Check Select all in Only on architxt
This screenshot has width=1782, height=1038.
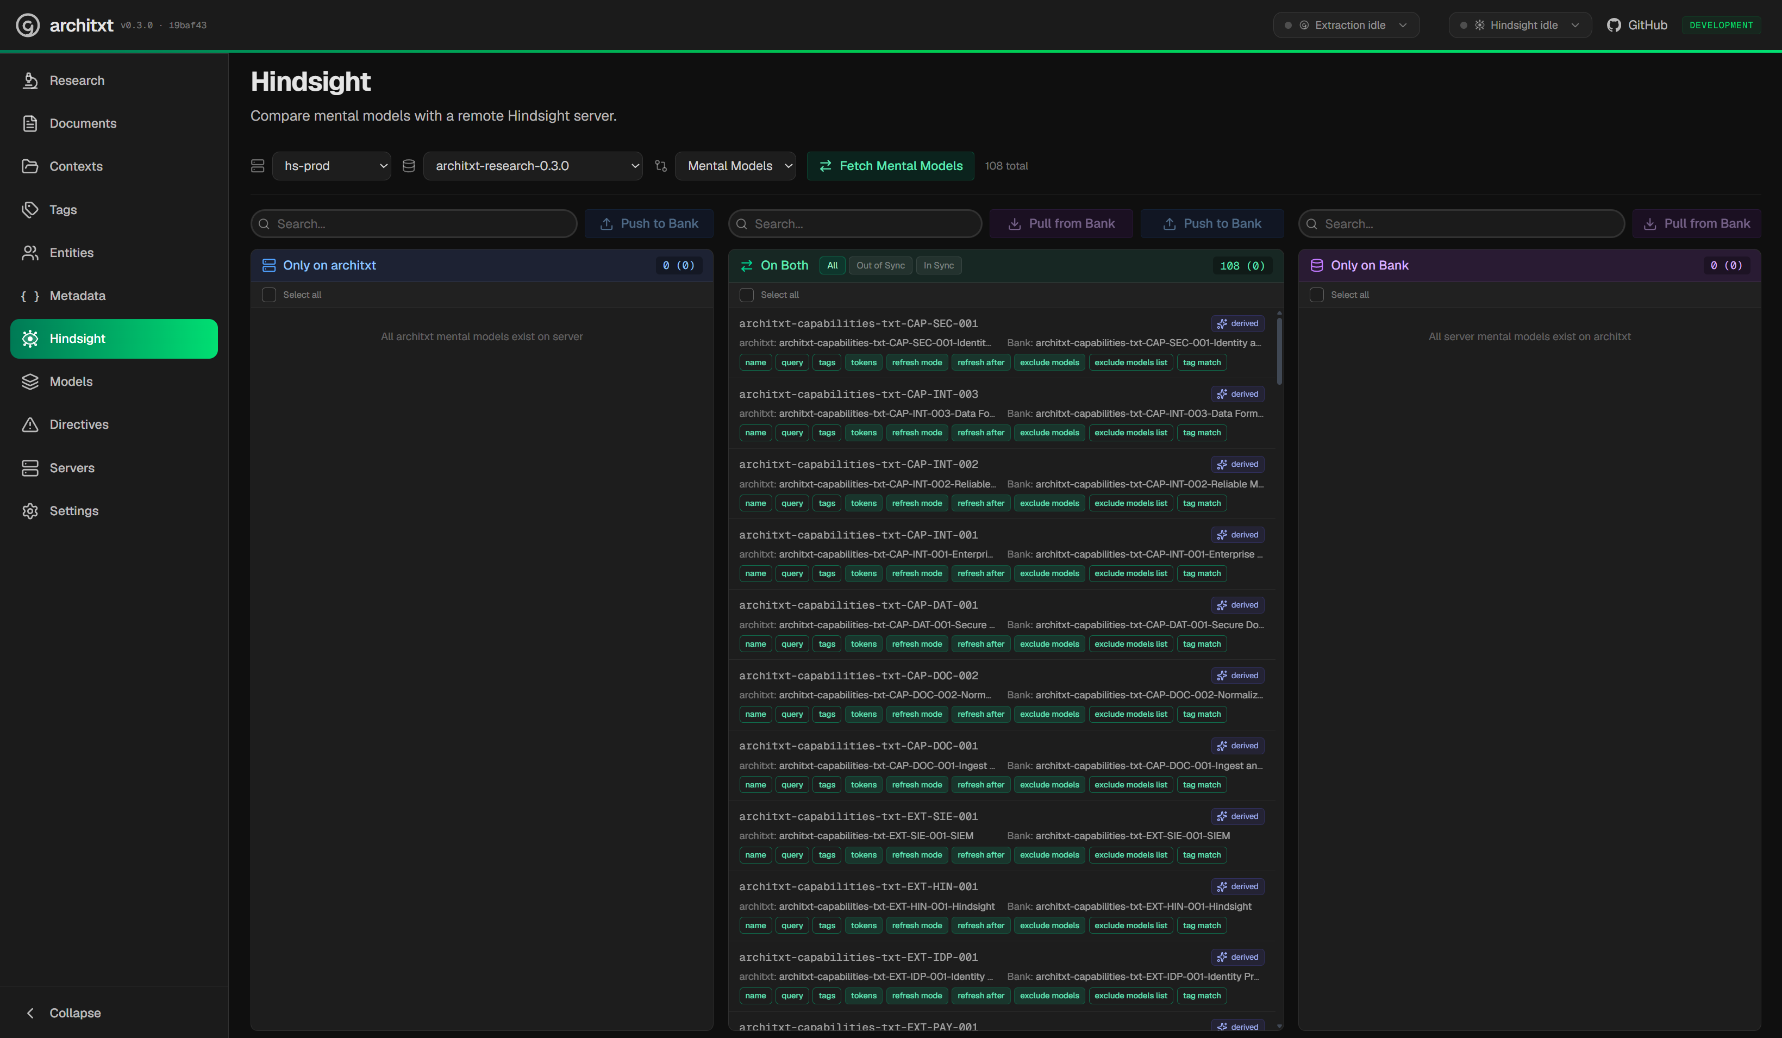(268, 295)
